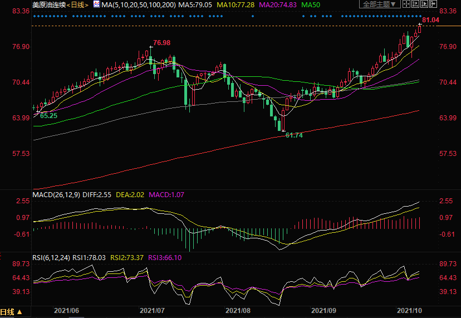Screen dimensions: 461x318
Task: Open MA(5,10,20,50,100,200) indicator parameters
Action: click(x=139, y=4)
